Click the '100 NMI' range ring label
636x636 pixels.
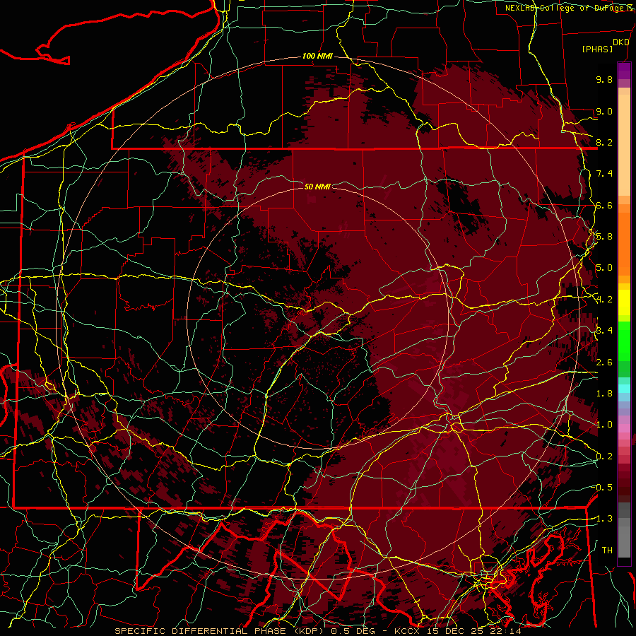click(x=317, y=56)
